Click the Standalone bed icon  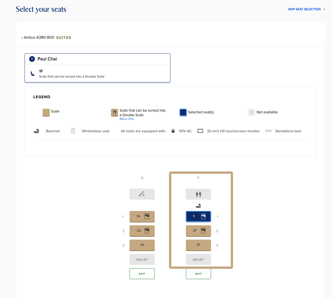(268, 131)
